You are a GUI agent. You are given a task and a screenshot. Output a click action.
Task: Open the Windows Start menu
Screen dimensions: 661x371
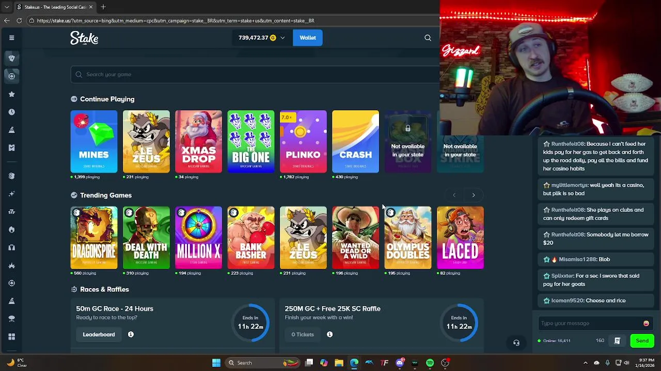(216, 363)
